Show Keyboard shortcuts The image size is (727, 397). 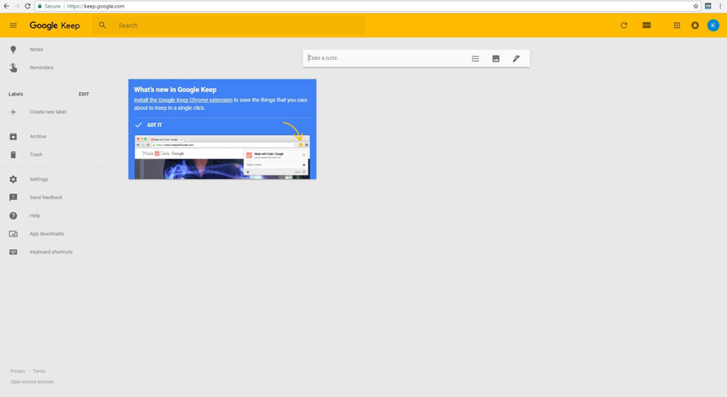[x=51, y=252]
